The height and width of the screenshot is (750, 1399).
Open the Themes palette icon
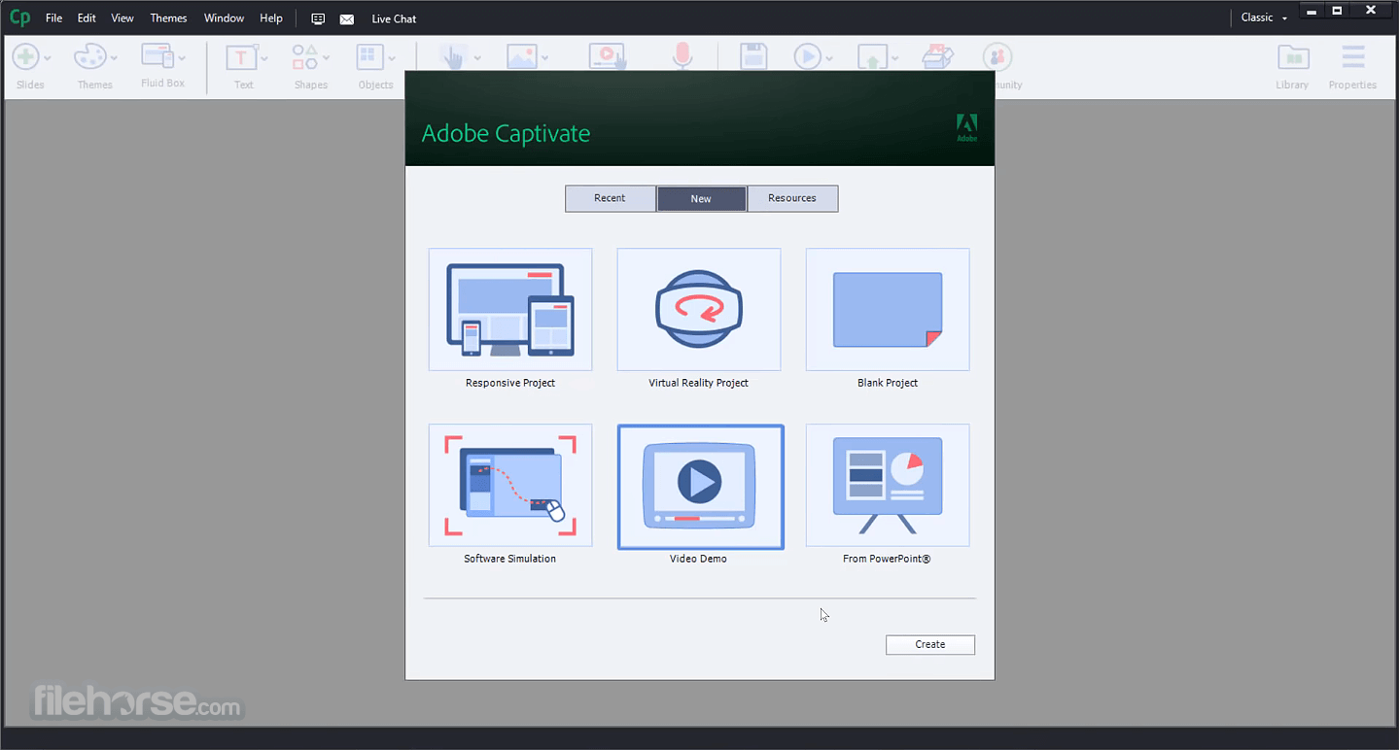(89, 57)
